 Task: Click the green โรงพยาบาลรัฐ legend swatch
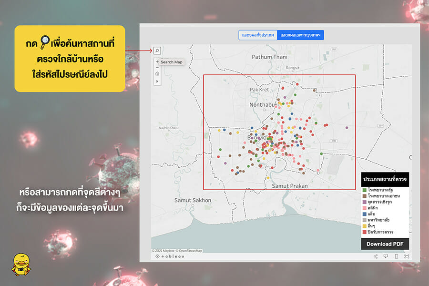tap(364, 190)
